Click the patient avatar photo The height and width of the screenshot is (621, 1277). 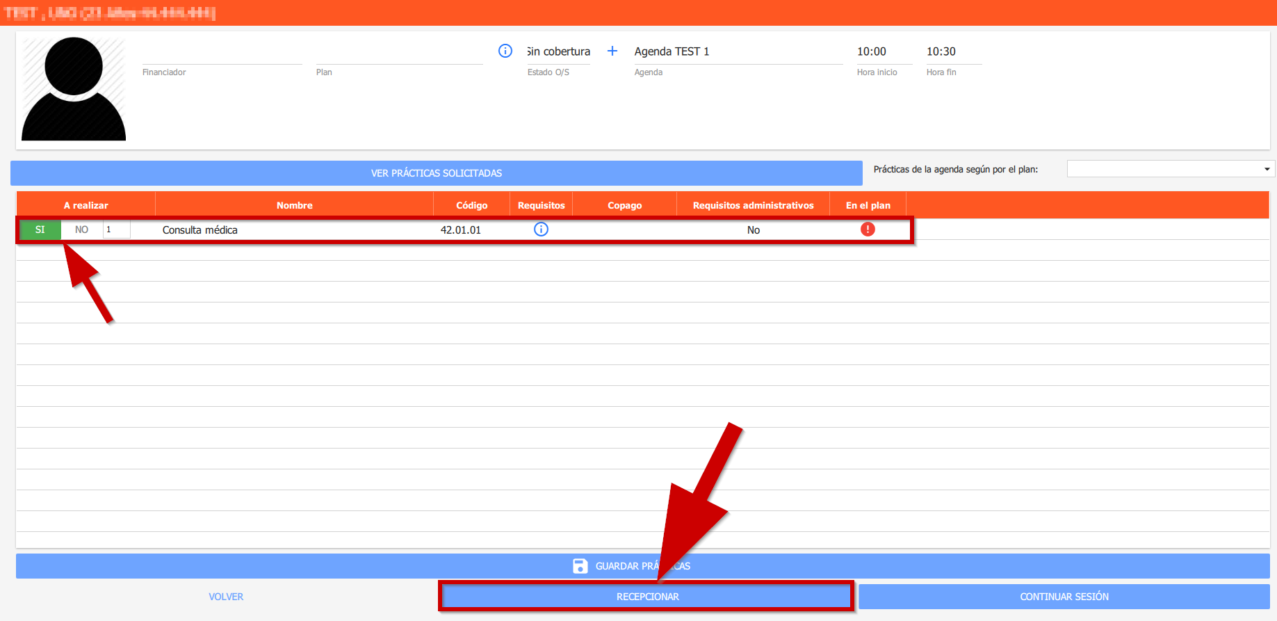point(74,89)
